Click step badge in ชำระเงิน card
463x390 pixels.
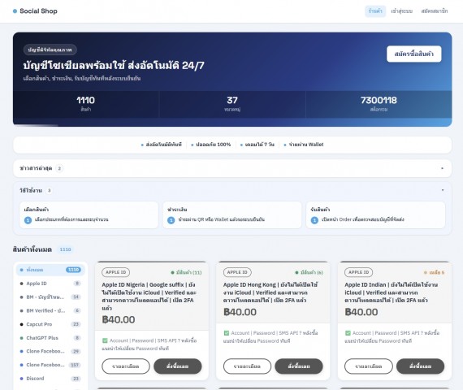[x=171, y=220]
